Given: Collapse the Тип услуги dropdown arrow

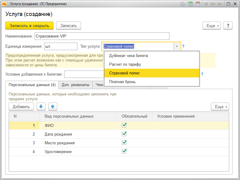Looking at the screenshot, I should pyautogui.click(x=177, y=46).
